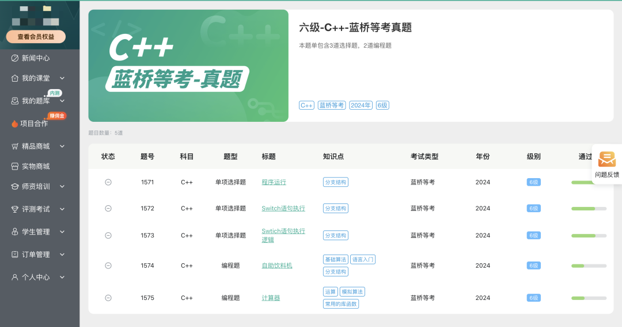
Task: Click the 基础算法 tag in row 1574
Action: [336, 260]
